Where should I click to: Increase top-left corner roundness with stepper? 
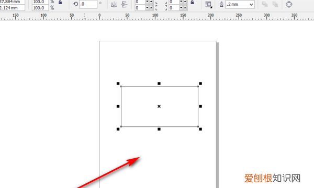click(x=151, y=2)
